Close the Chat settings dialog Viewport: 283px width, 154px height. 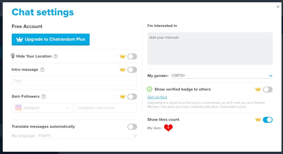(278, 7)
